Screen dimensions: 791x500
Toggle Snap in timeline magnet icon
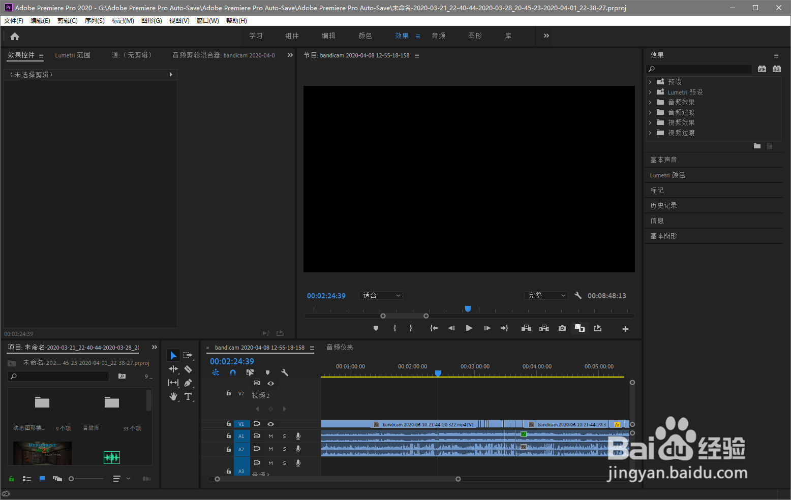click(x=233, y=372)
